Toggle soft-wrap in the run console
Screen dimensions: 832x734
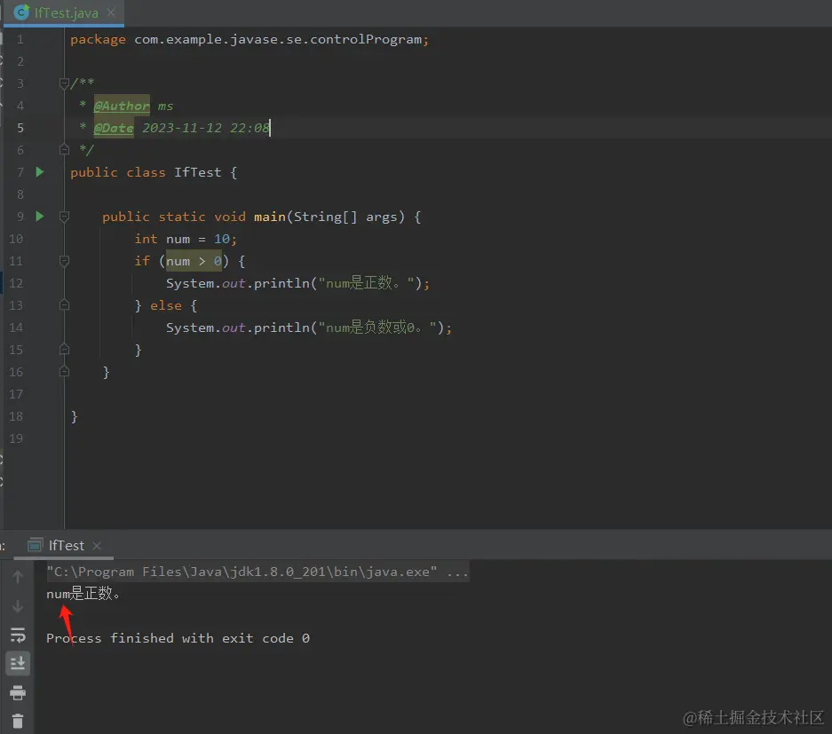(x=18, y=635)
